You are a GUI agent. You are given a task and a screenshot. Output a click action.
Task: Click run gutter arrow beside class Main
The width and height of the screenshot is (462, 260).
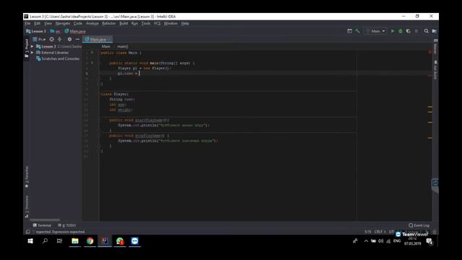pos(92,53)
